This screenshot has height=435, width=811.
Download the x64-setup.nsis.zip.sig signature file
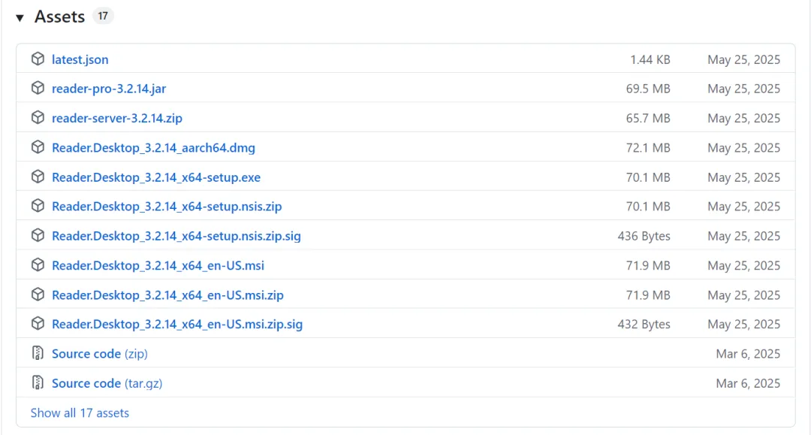176,236
